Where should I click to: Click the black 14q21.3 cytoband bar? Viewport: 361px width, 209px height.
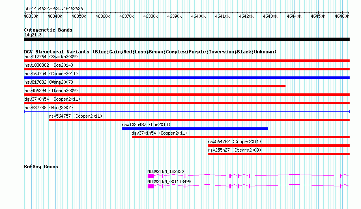tap(187, 39)
